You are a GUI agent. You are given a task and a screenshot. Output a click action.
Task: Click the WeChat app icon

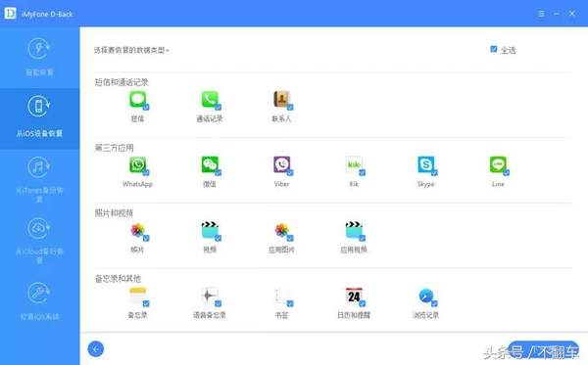pyautogui.click(x=210, y=164)
